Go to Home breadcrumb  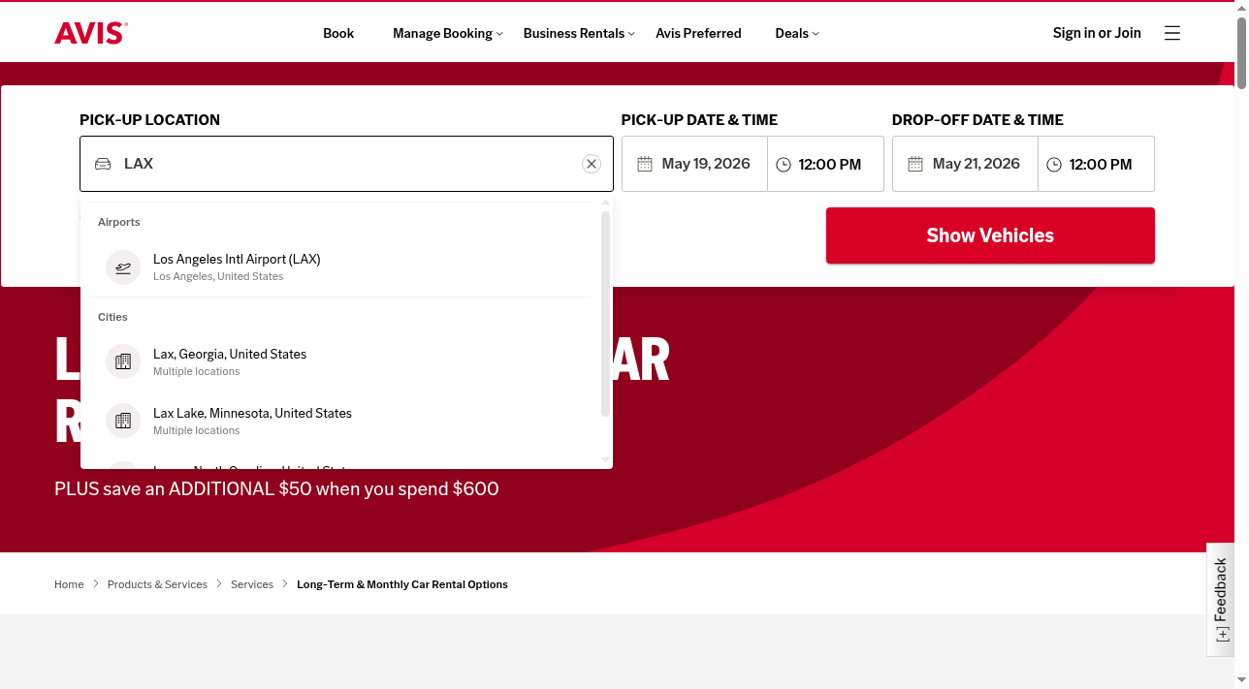[69, 584]
